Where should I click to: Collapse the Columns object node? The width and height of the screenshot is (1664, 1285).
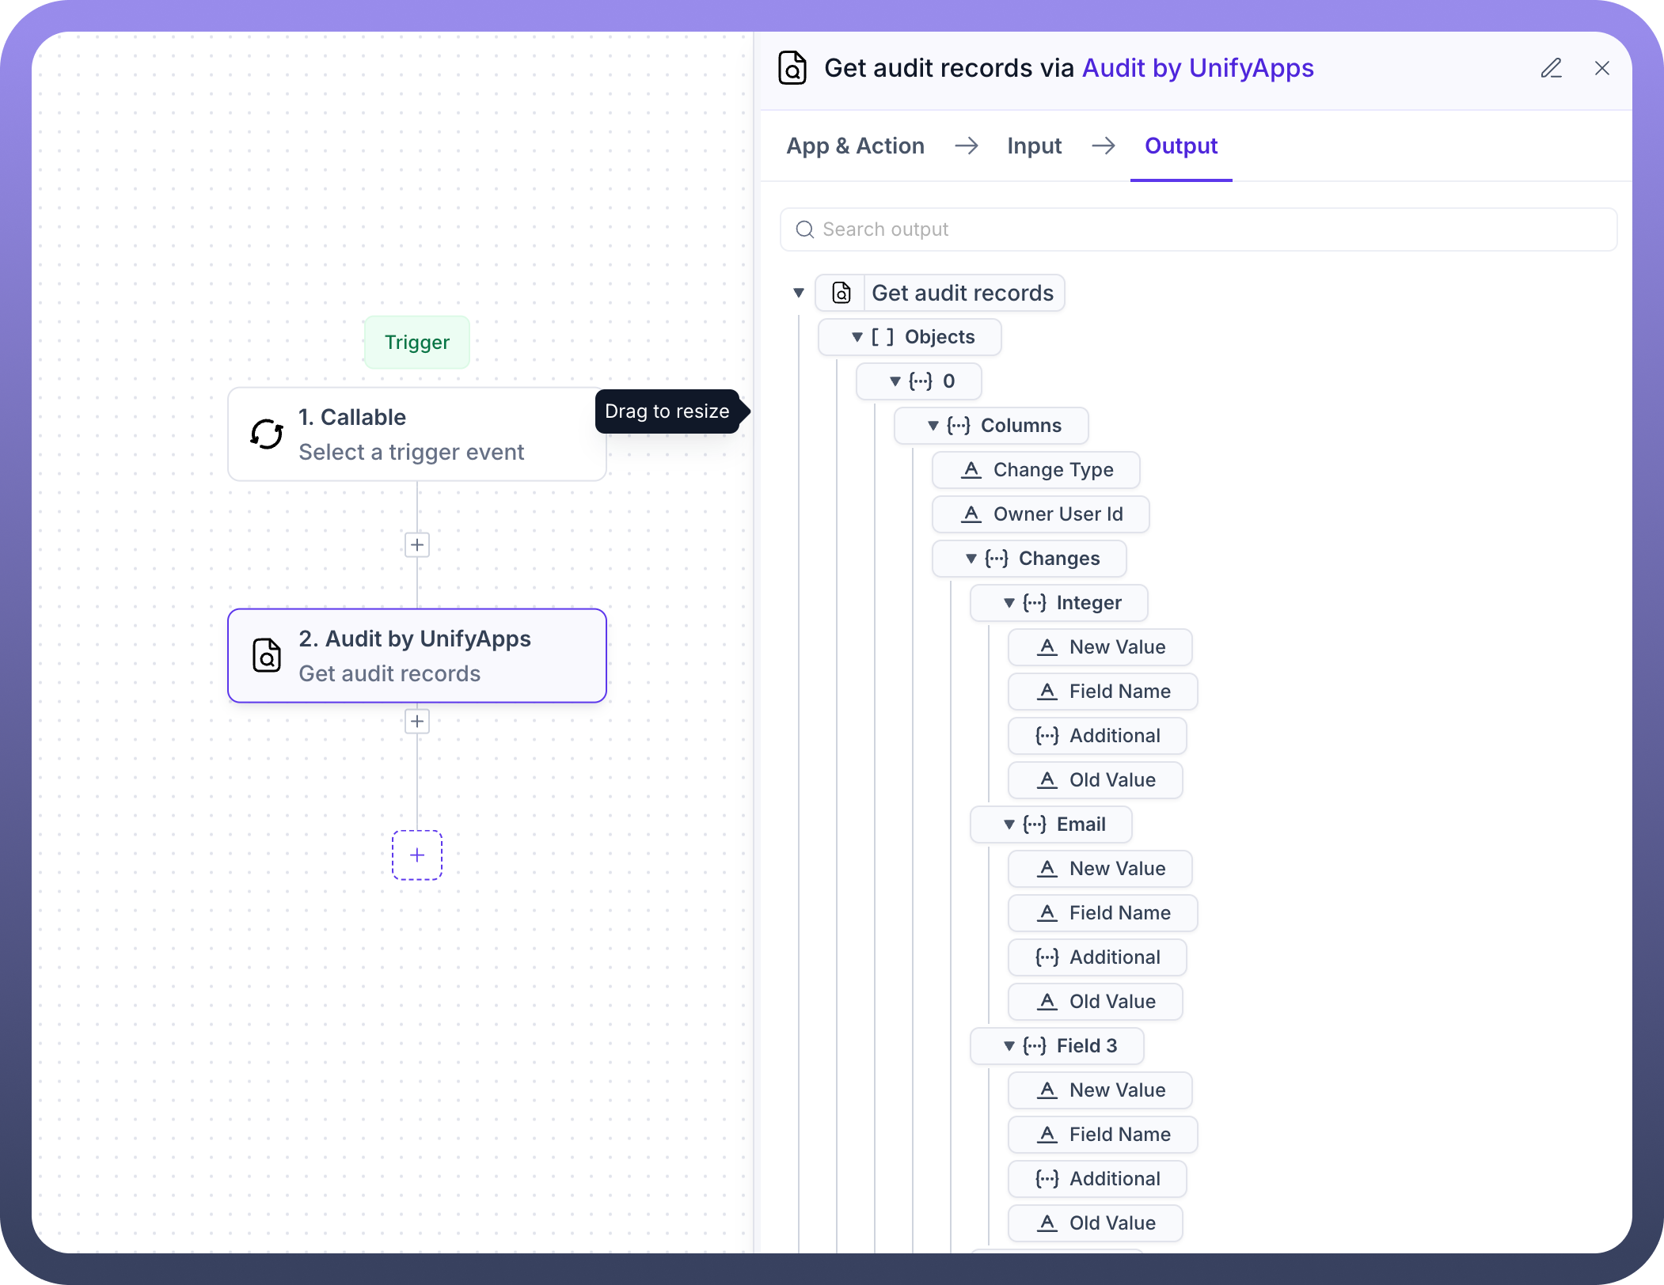pyautogui.click(x=933, y=426)
